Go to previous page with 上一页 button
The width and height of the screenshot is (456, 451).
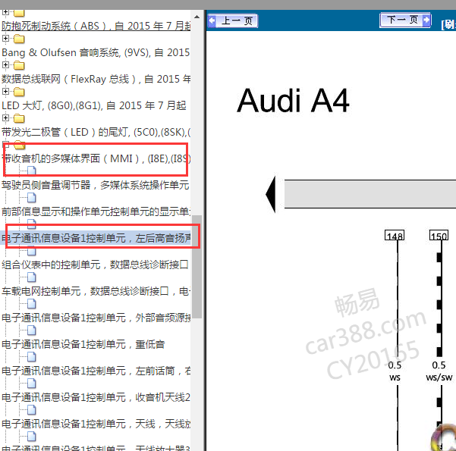pyautogui.click(x=233, y=20)
